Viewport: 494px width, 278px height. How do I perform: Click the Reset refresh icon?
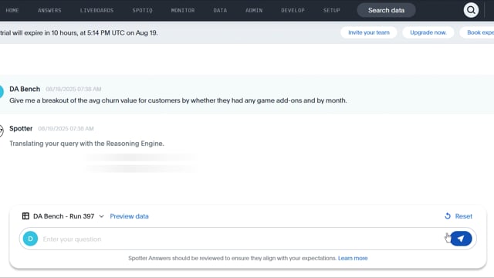tap(448, 216)
